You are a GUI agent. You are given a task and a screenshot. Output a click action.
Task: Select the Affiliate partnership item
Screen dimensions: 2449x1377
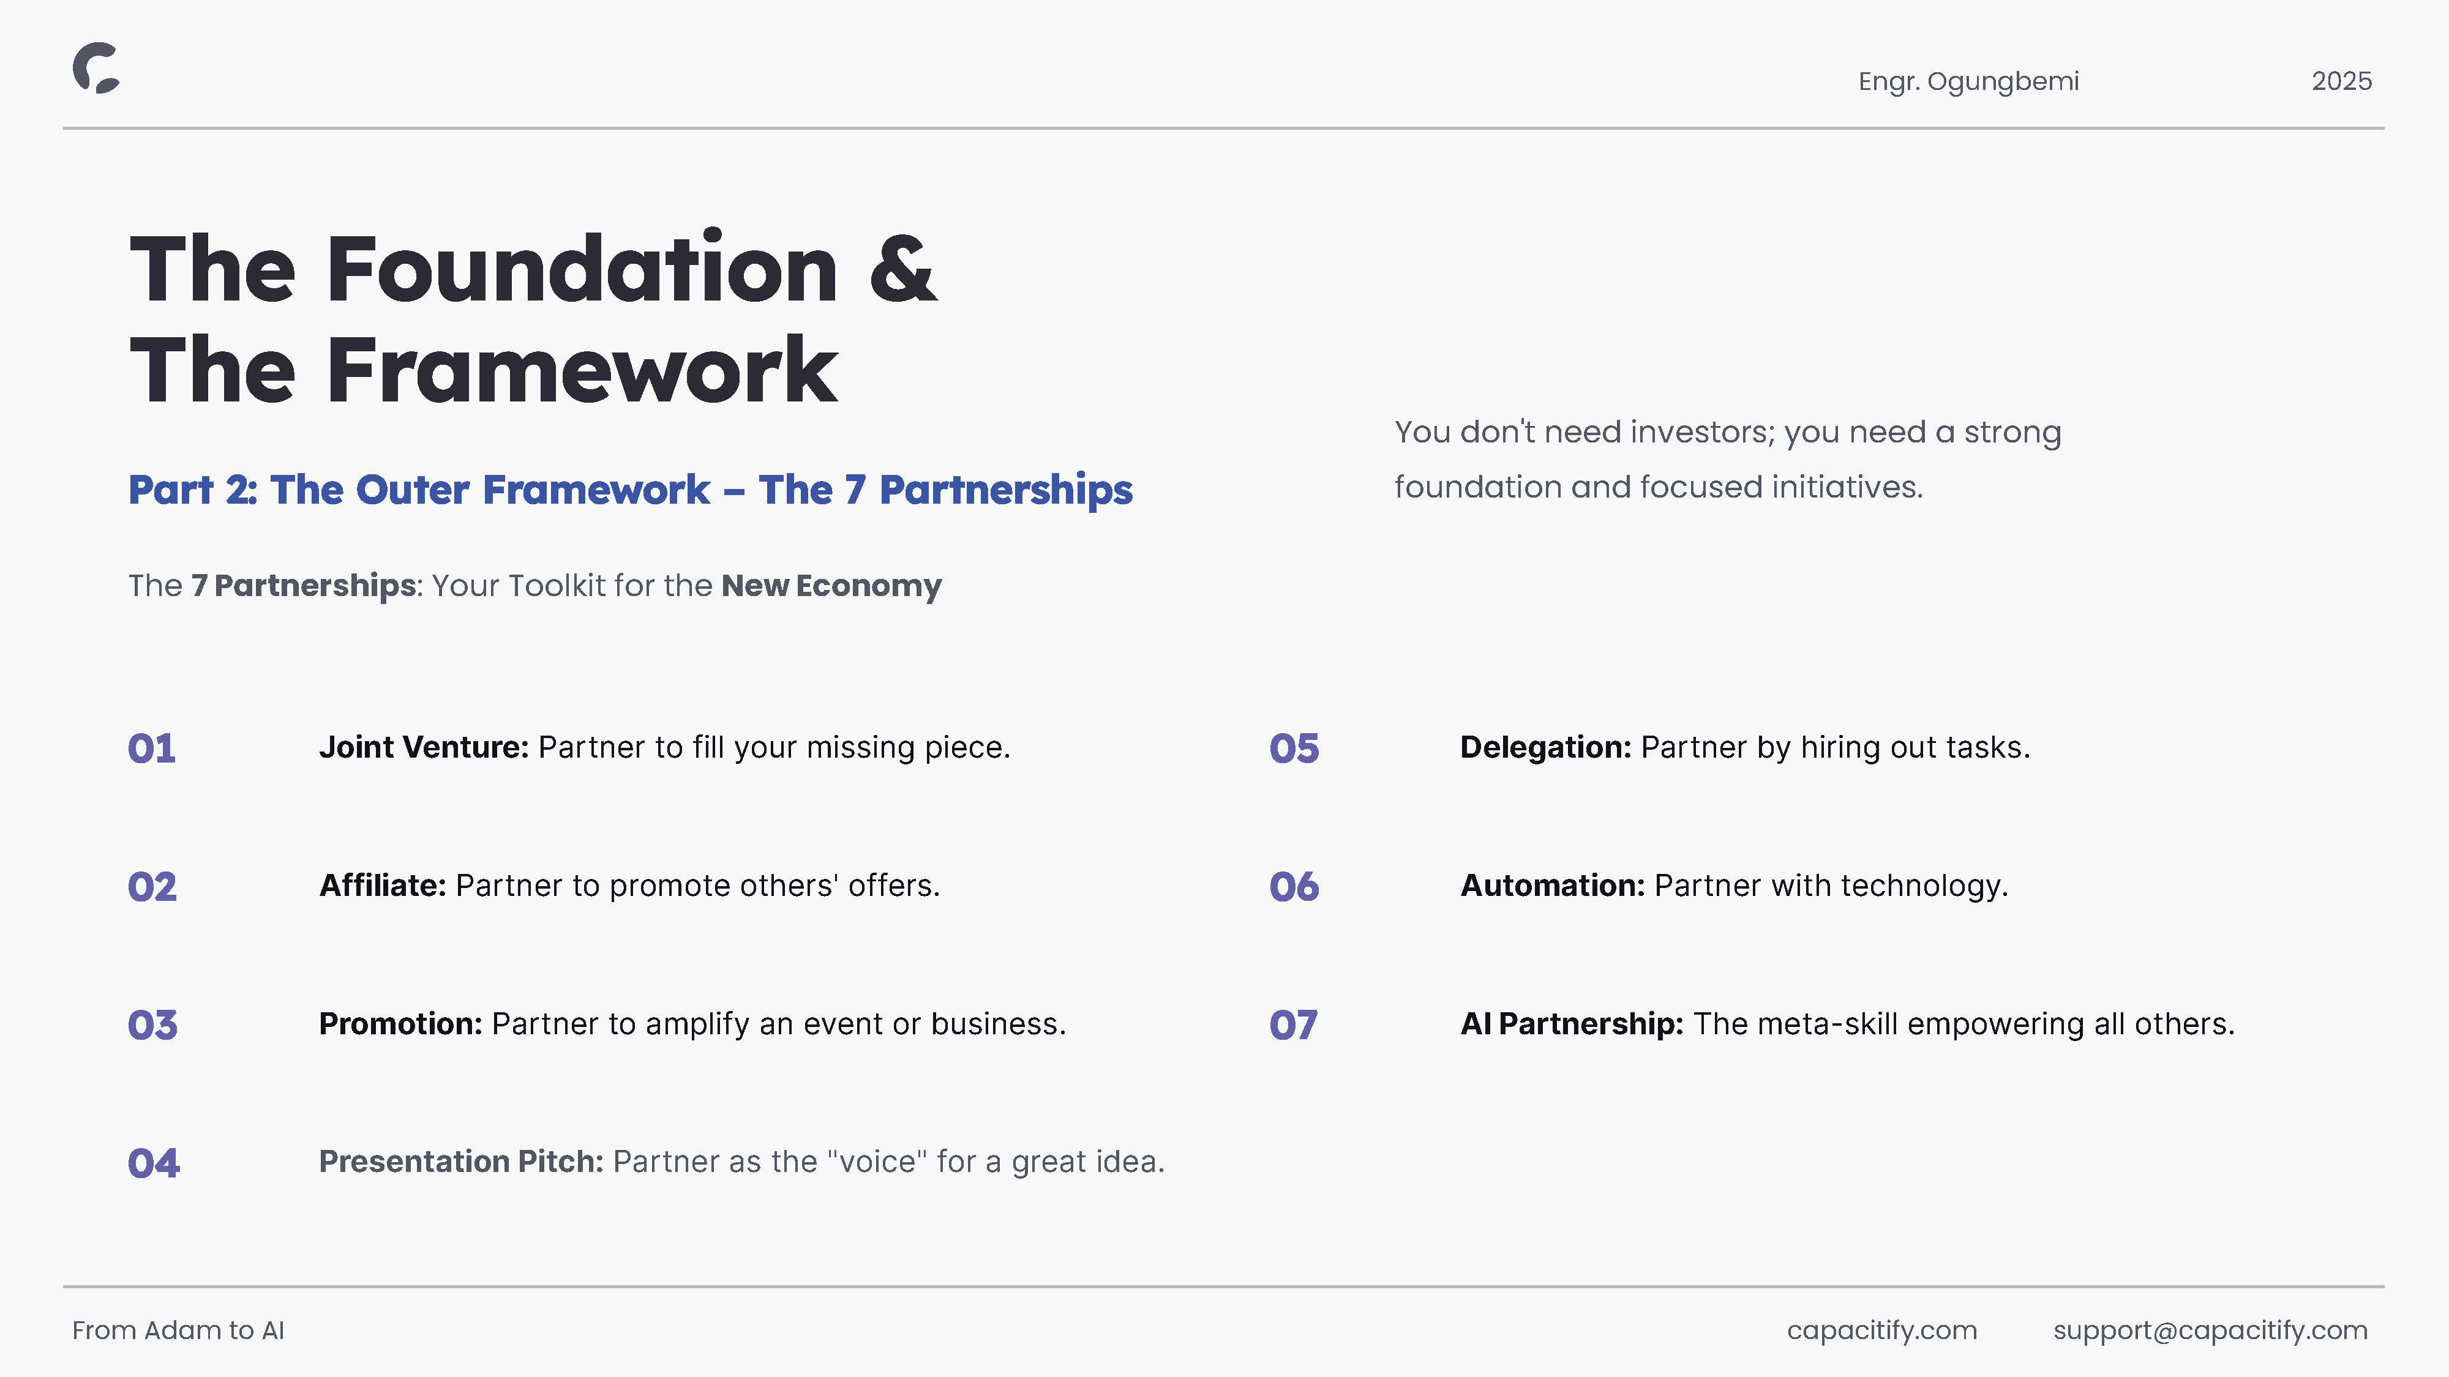click(x=628, y=886)
